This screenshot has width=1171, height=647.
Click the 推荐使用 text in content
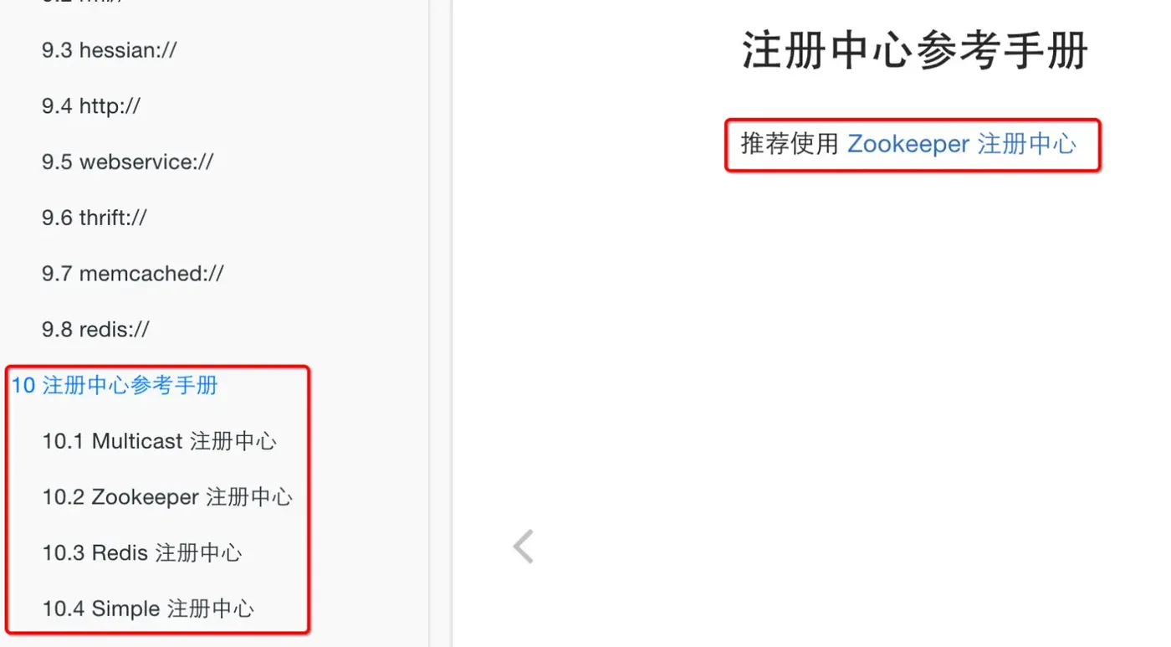790,144
